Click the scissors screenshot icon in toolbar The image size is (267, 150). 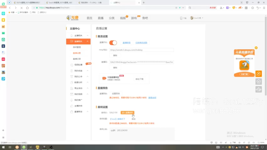pyautogui.click(x=221, y=8)
